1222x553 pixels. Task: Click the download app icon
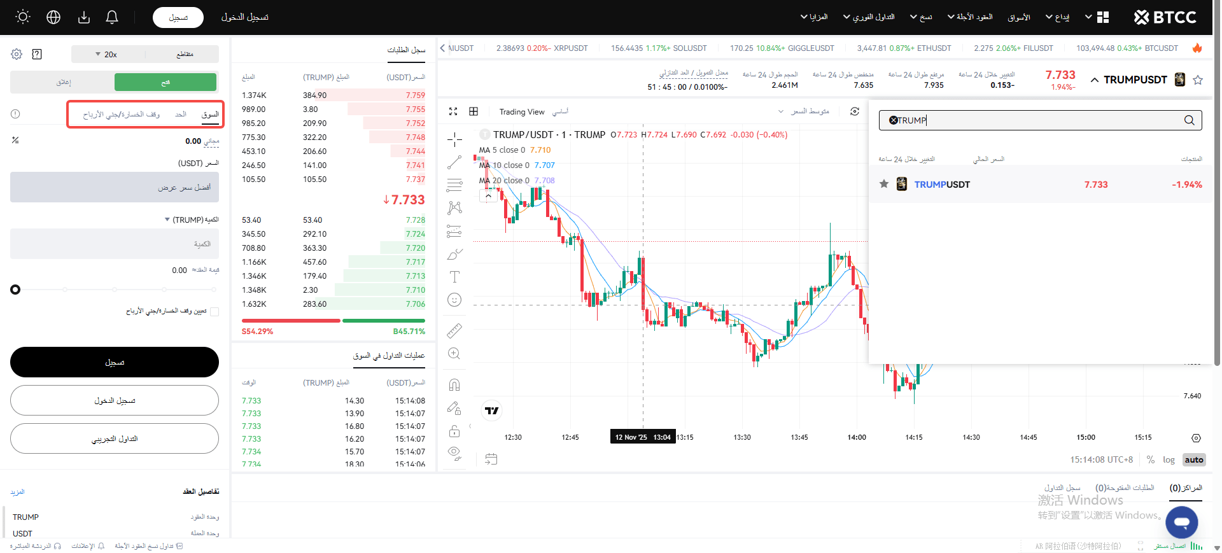83,17
